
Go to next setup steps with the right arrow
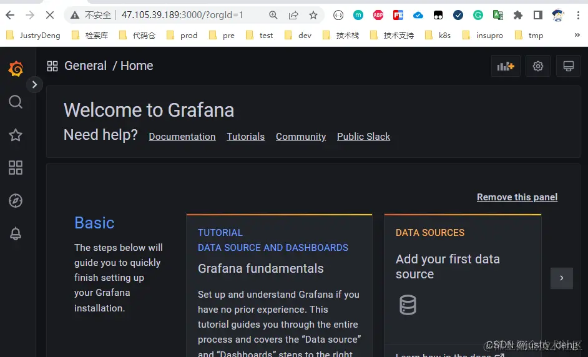[561, 278]
